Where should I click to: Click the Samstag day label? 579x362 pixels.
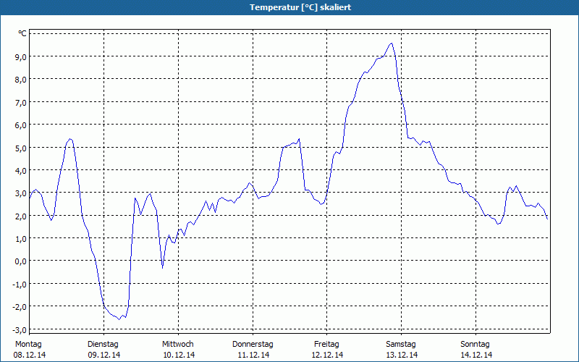click(x=401, y=345)
